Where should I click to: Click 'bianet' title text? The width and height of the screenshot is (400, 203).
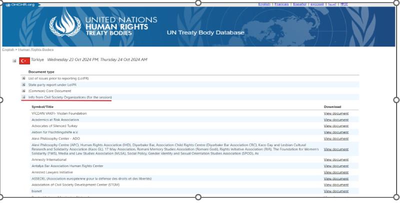(36, 191)
